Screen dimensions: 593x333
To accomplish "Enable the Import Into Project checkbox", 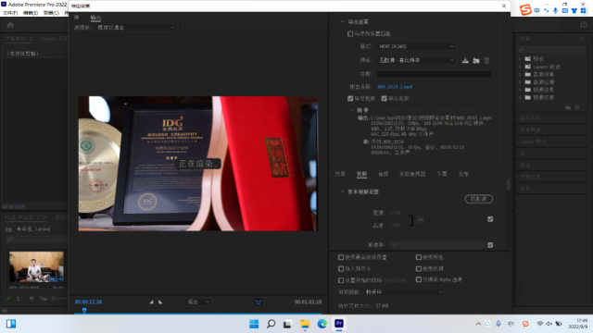I will pyautogui.click(x=341, y=269).
